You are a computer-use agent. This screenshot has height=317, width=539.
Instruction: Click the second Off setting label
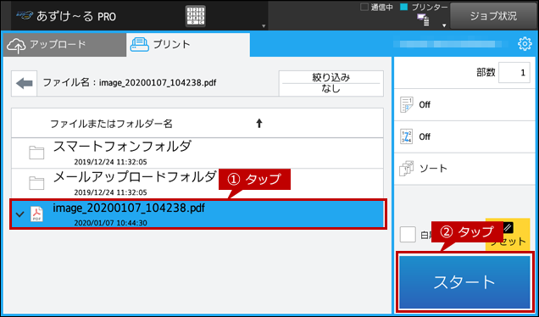[425, 136]
